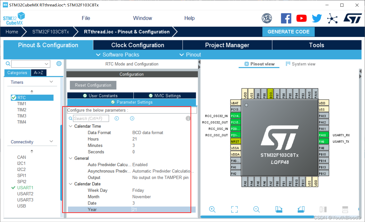Click the 10-year anniversary badge icon

click(x=267, y=18)
